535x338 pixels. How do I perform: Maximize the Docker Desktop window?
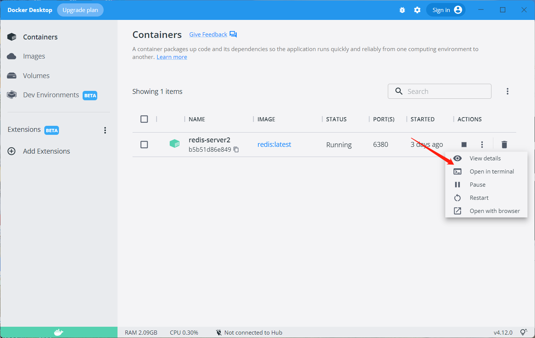pos(503,10)
